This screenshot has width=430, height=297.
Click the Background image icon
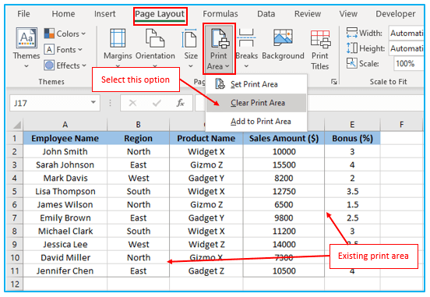point(283,37)
